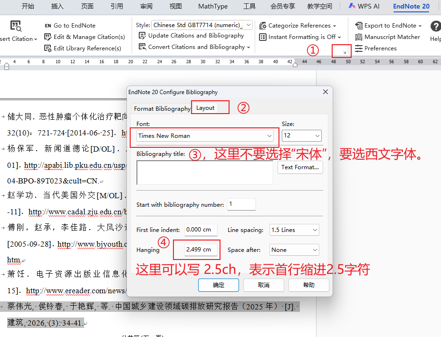441x337 pixels.
Task: Open Line spacing dropdown 1.5 Lines
Action: point(294,230)
